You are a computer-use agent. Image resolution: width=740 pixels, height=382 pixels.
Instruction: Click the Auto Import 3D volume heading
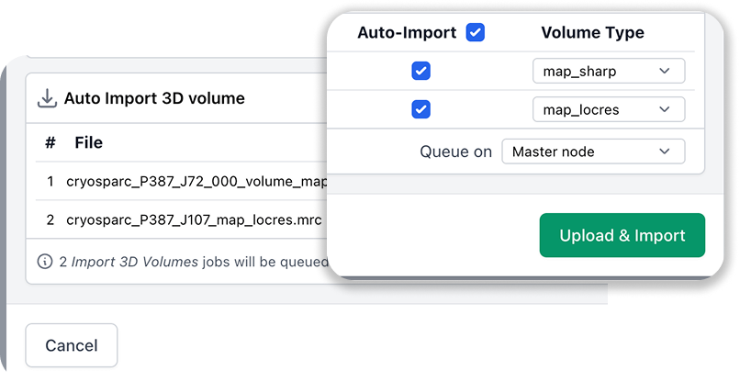click(x=154, y=98)
